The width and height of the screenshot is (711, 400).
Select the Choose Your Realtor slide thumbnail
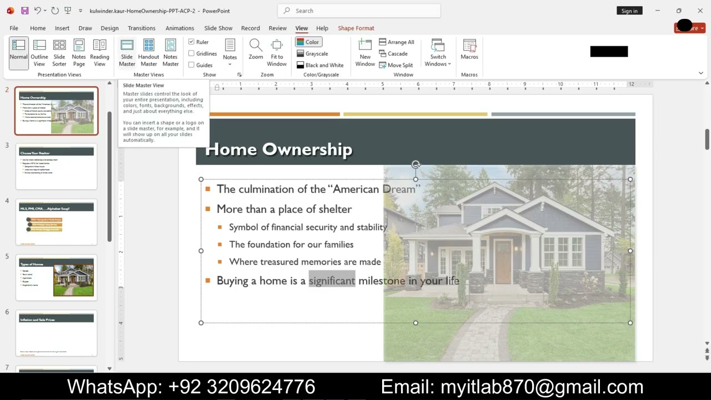56,166
